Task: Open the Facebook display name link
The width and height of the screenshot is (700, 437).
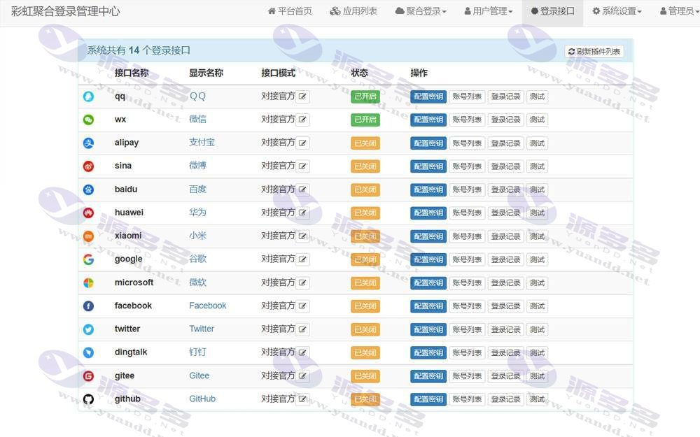Action: (208, 306)
